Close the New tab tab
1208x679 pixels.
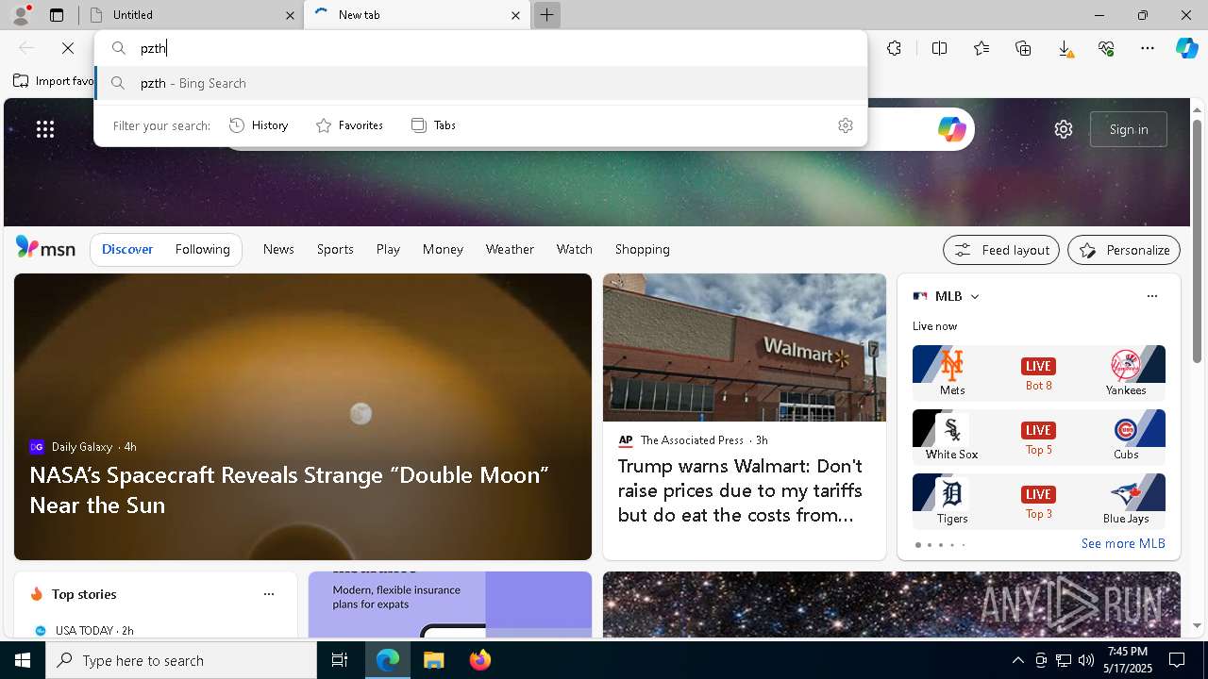pos(515,15)
